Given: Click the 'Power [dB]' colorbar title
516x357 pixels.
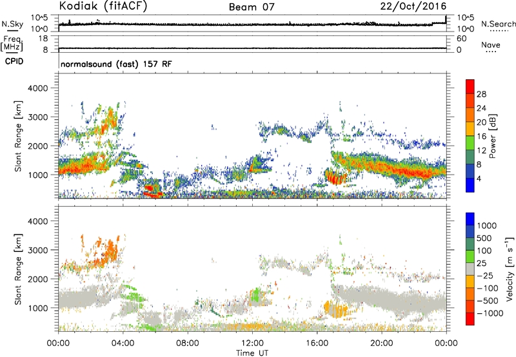Looking at the screenshot, I should (493, 136).
